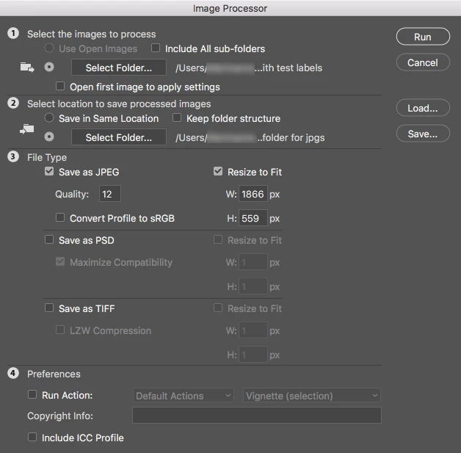Select the destination folder radio button
Viewport: 461px width, 453px height.
point(49,137)
